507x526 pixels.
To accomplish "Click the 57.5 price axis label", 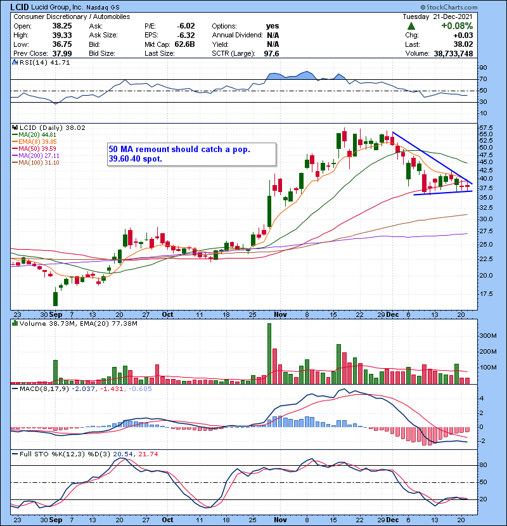I will point(486,128).
